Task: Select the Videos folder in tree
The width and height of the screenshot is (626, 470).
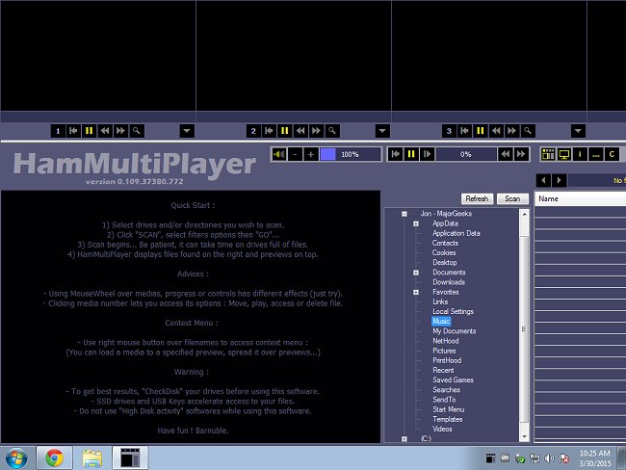Action: (442, 429)
